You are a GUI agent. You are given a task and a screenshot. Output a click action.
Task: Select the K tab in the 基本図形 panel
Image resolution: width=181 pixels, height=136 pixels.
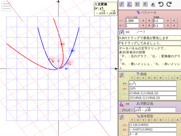click(x=177, y=120)
